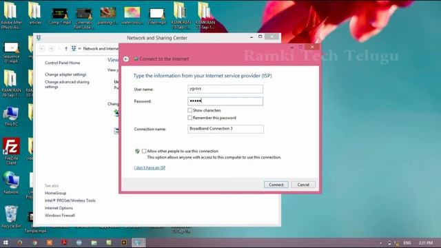Image resolution: width=441 pixels, height=248 pixels.
Task: Select the Adobe After Effects folder icon
Action: (x=11, y=15)
